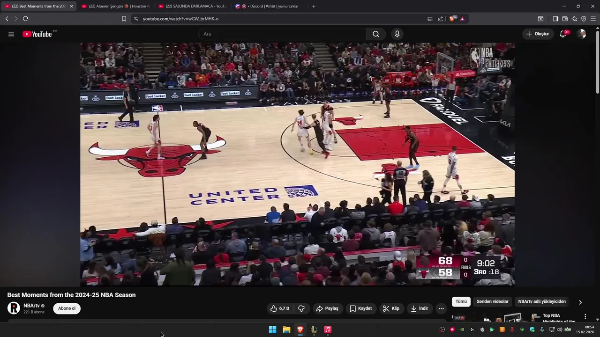Click the video player to pause
600x337 pixels.
click(x=297, y=164)
